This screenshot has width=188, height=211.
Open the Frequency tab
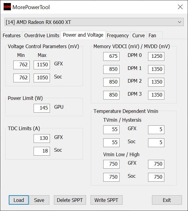(x=118, y=35)
